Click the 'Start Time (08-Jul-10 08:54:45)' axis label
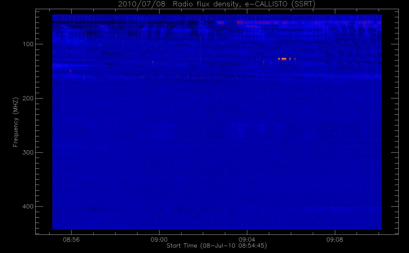Screen dimensions: 409x253 click(x=217, y=246)
